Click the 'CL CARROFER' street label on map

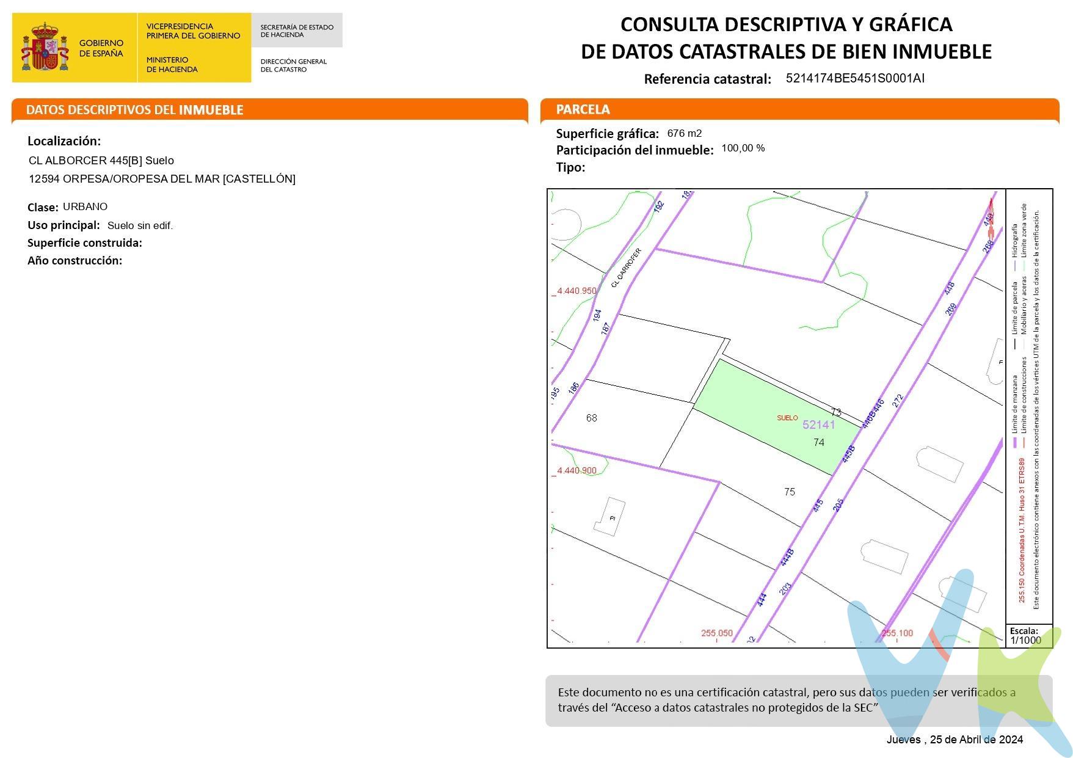[x=627, y=268]
